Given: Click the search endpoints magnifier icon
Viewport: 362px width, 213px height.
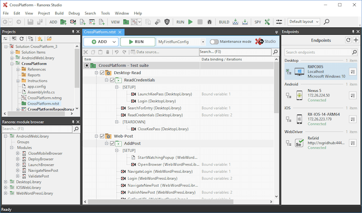Looking at the screenshot, I should tap(354, 52).
